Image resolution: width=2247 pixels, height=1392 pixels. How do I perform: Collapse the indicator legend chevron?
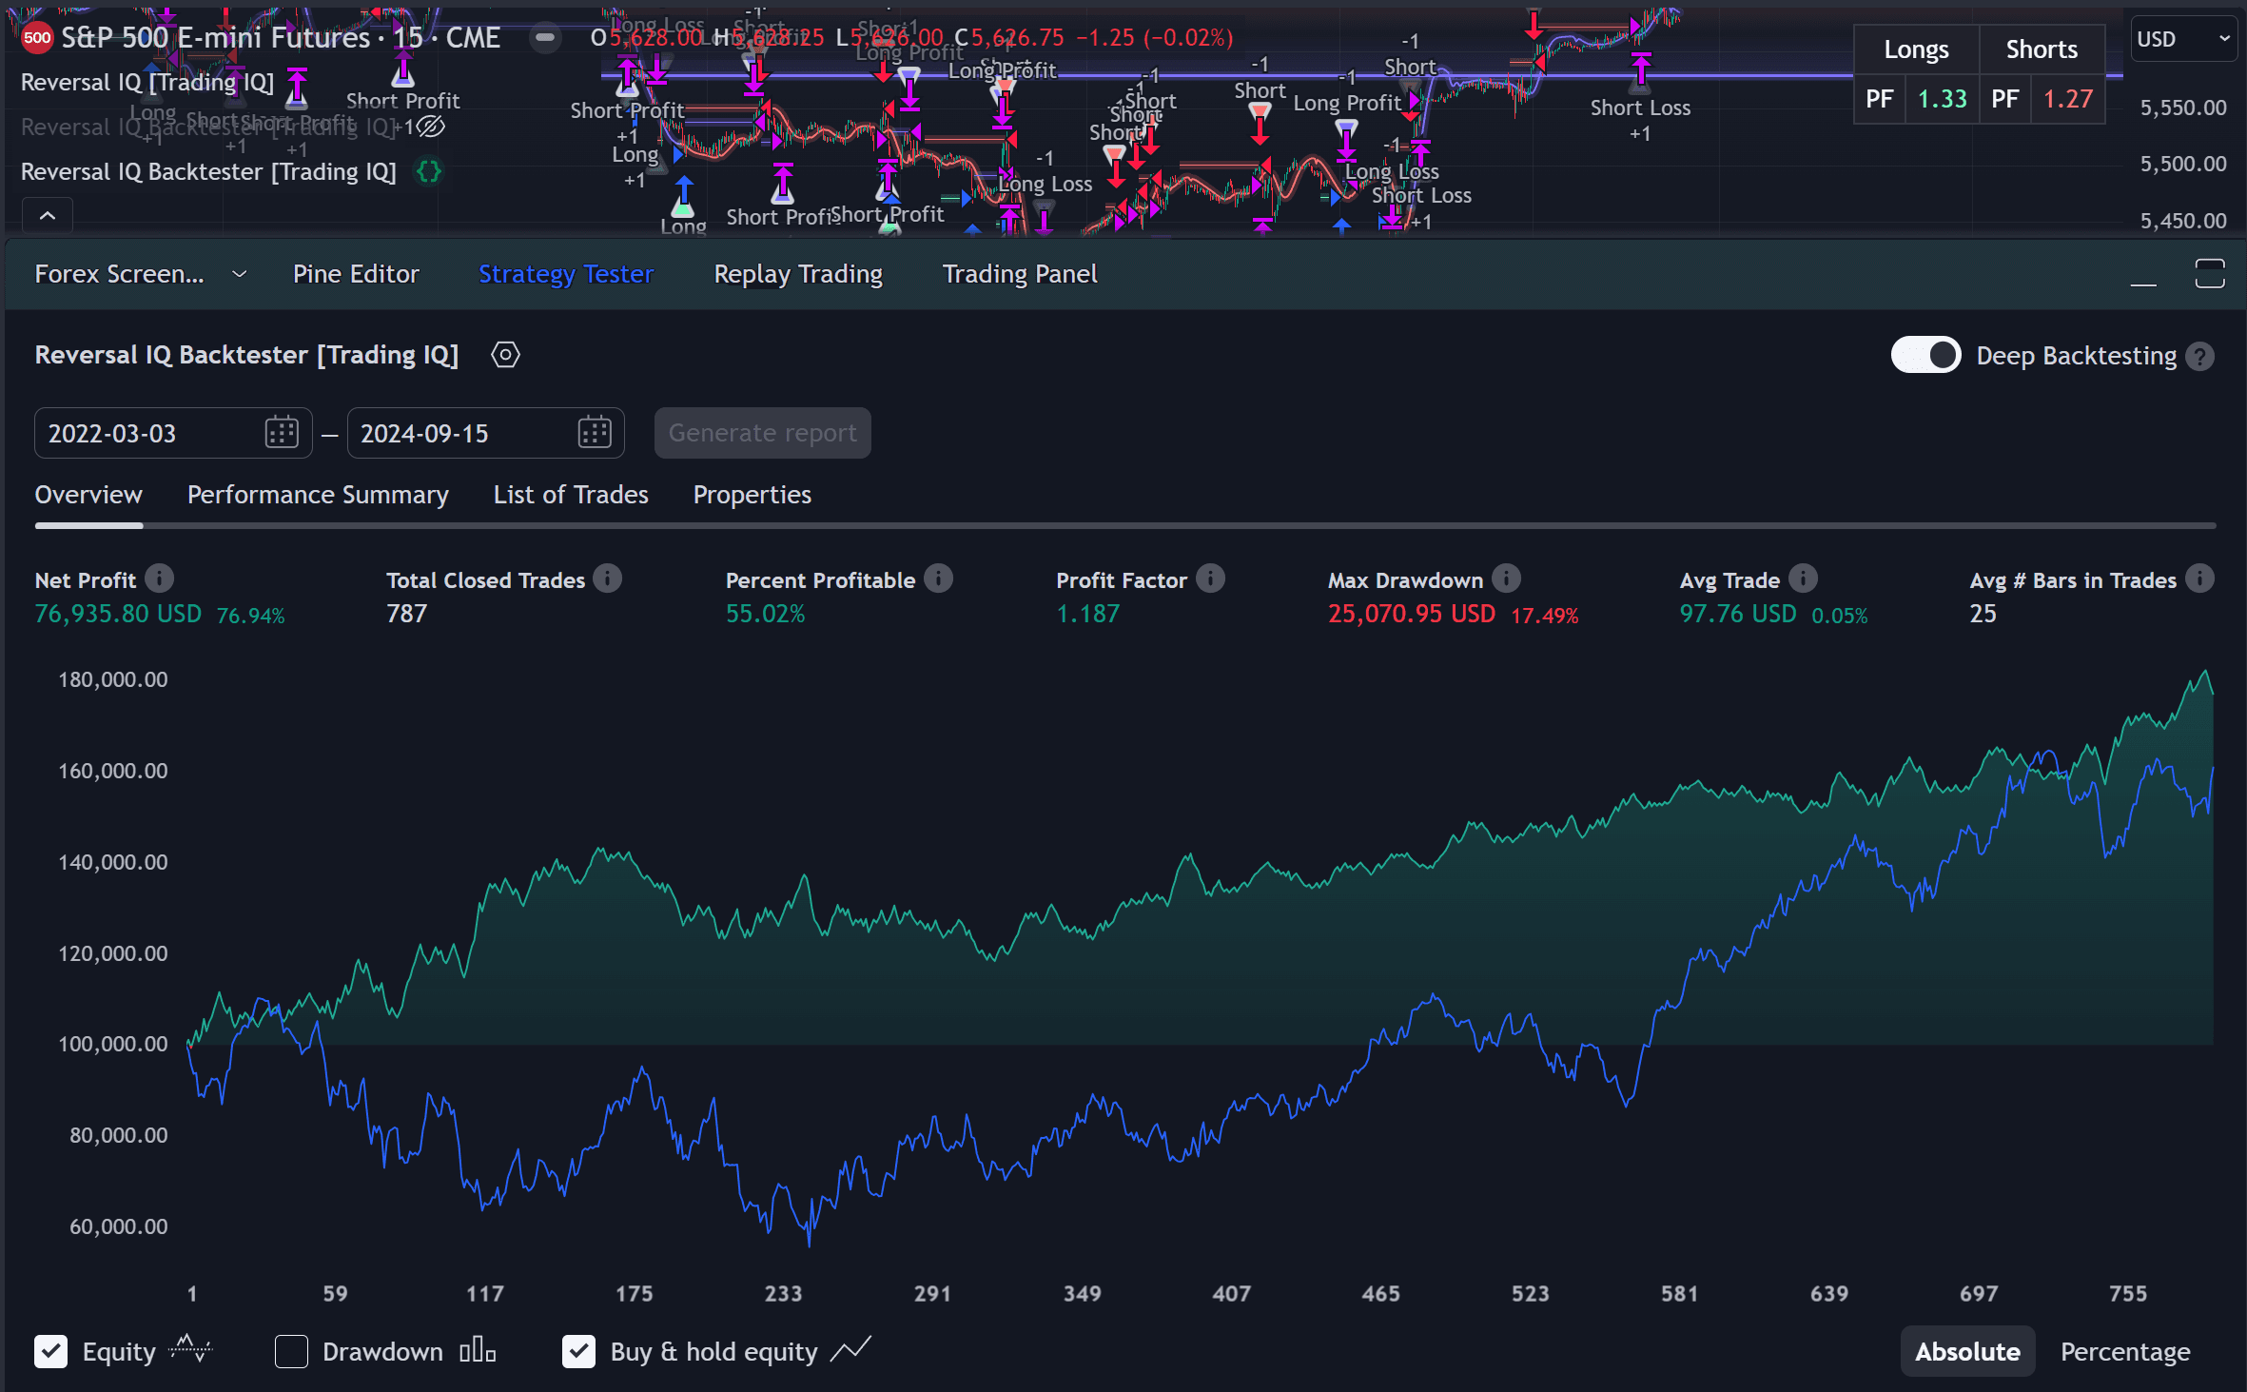click(48, 216)
